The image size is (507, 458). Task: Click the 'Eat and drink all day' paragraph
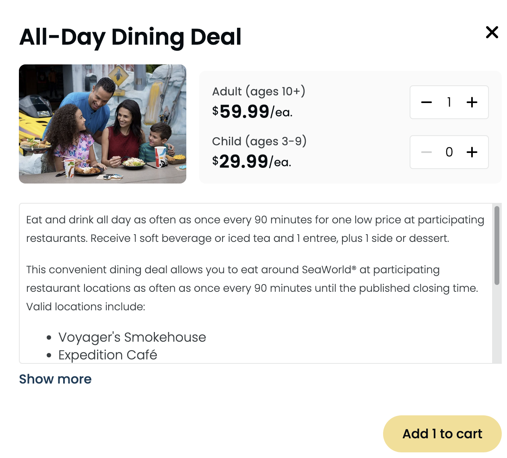[x=255, y=229]
